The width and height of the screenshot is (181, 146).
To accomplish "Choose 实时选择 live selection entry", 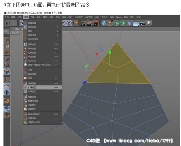I will [43, 27].
